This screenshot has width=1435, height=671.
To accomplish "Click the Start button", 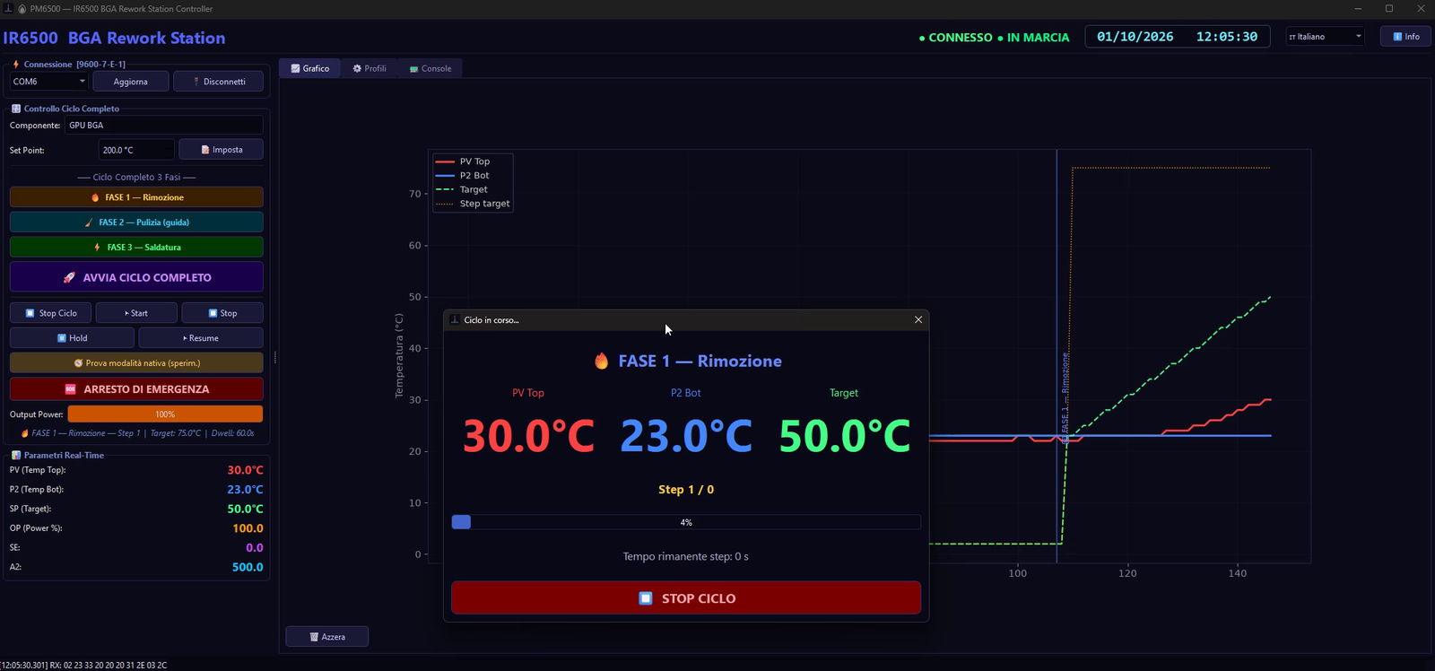I will (x=136, y=313).
